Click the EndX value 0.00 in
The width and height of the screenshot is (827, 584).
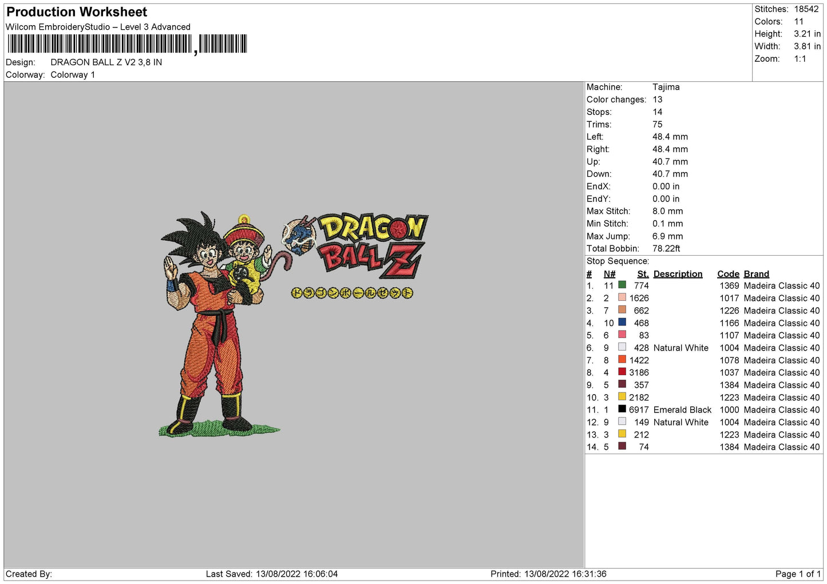tap(666, 186)
